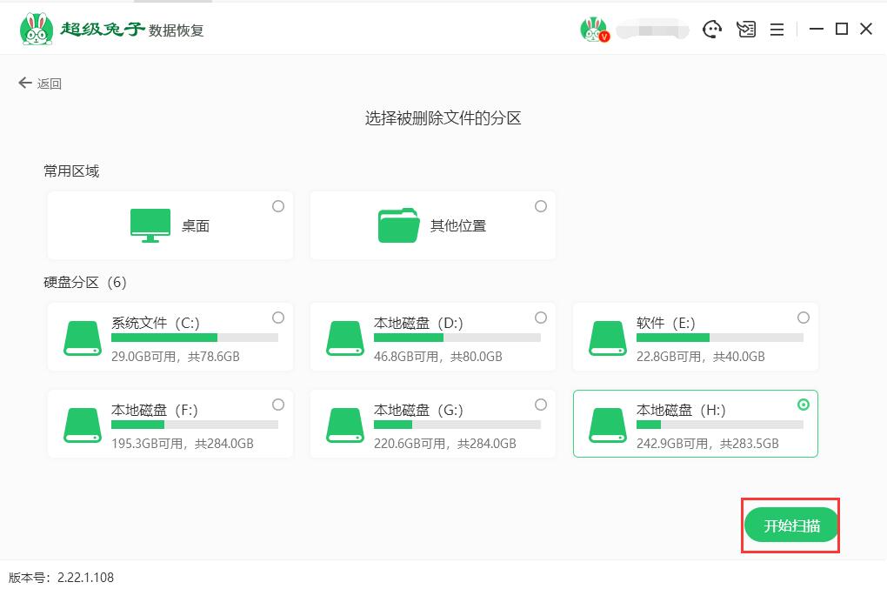This screenshot has width=887, height=589.
Task: Click the usage bar of drive H:
Action: (x=719, y=425)
